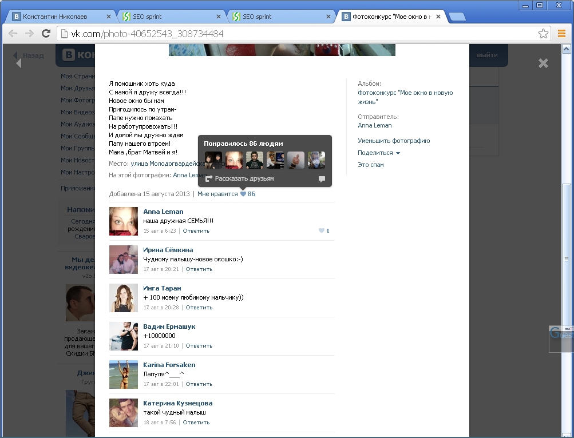Open Катерина Кузнецова profile name
Screen dimensions: 574x438
pyautogui.click(x=178, y=403)
